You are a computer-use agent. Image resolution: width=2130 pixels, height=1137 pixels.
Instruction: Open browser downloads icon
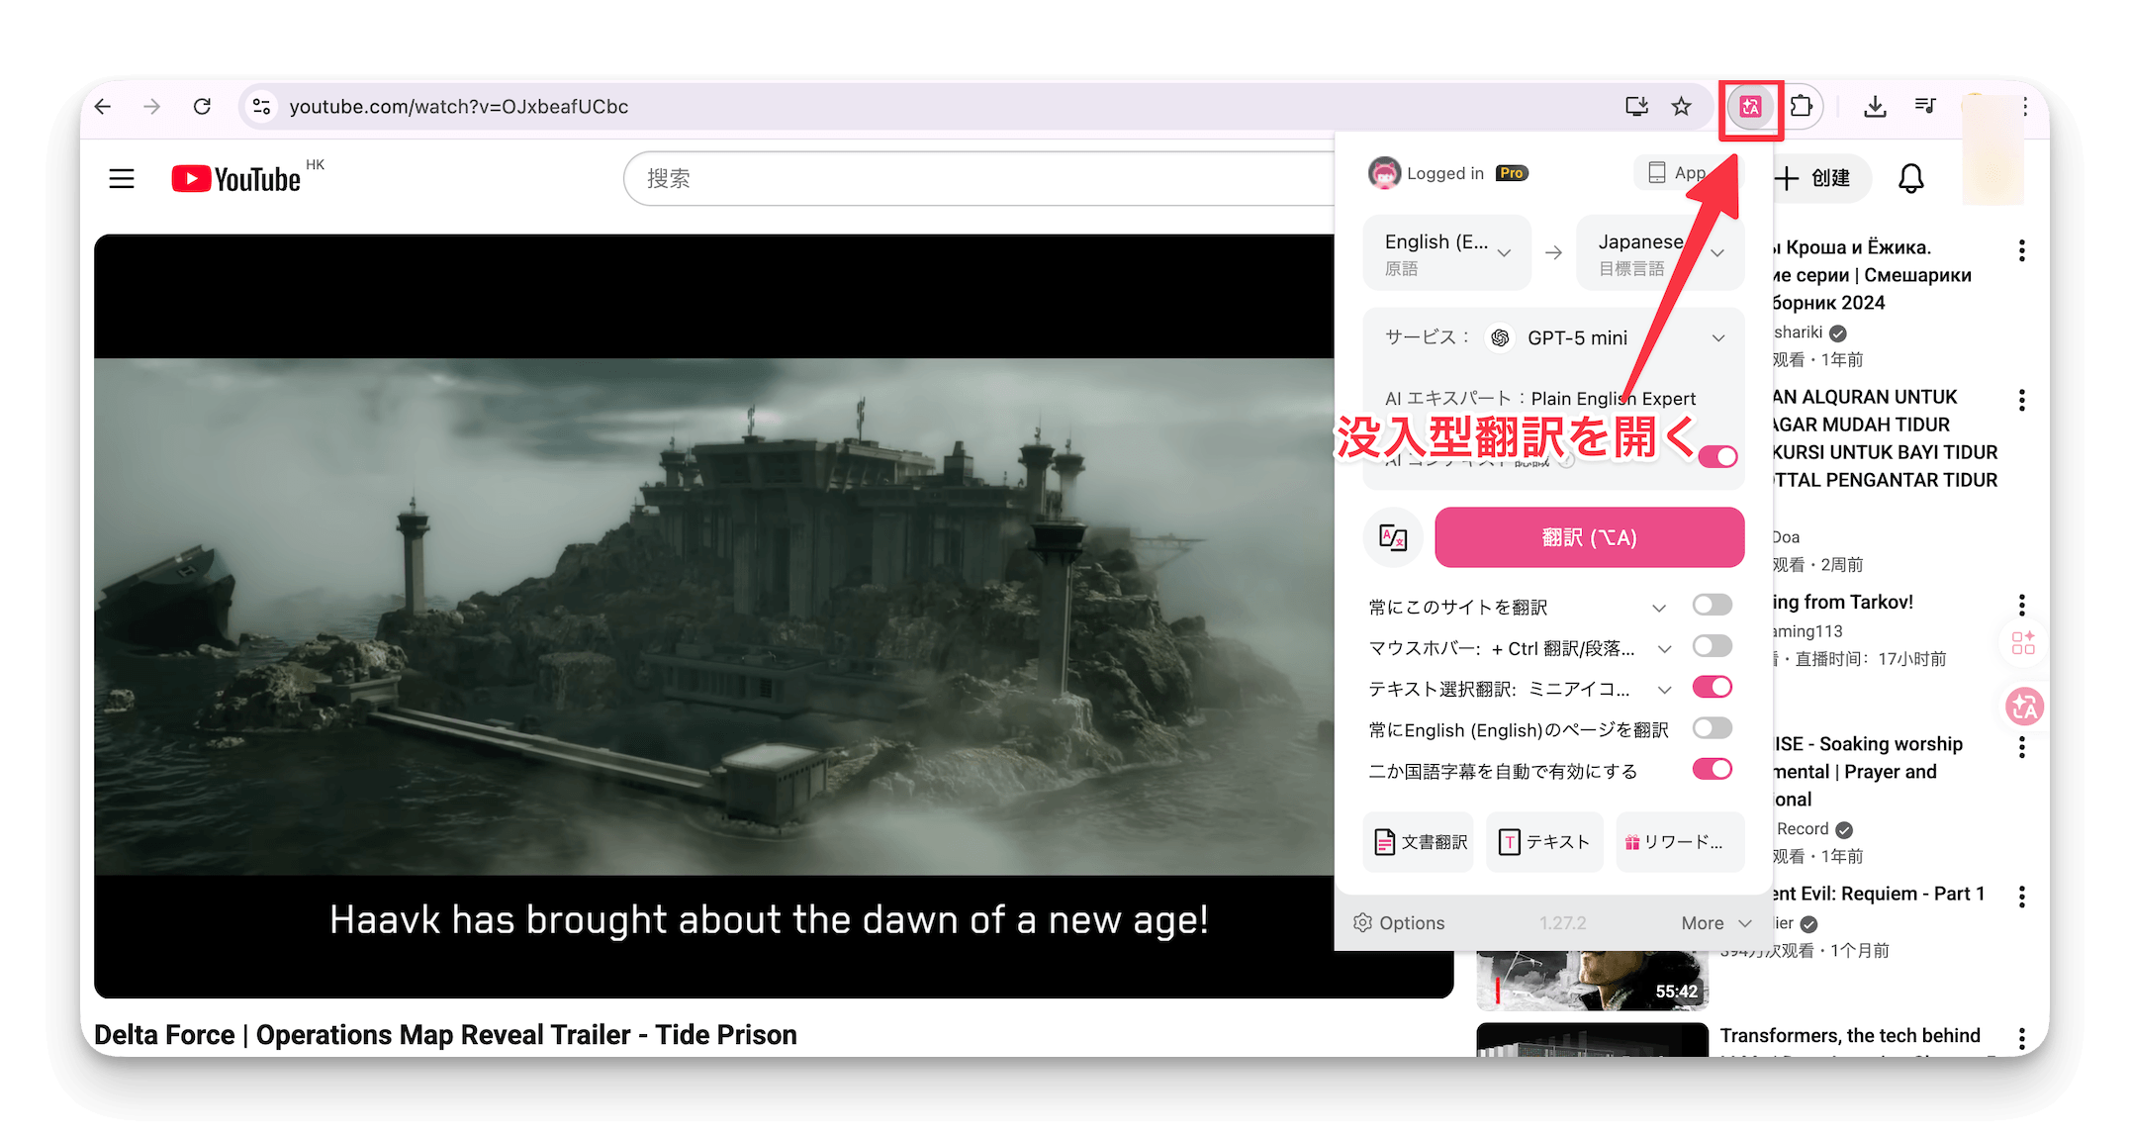[1874, 106]
